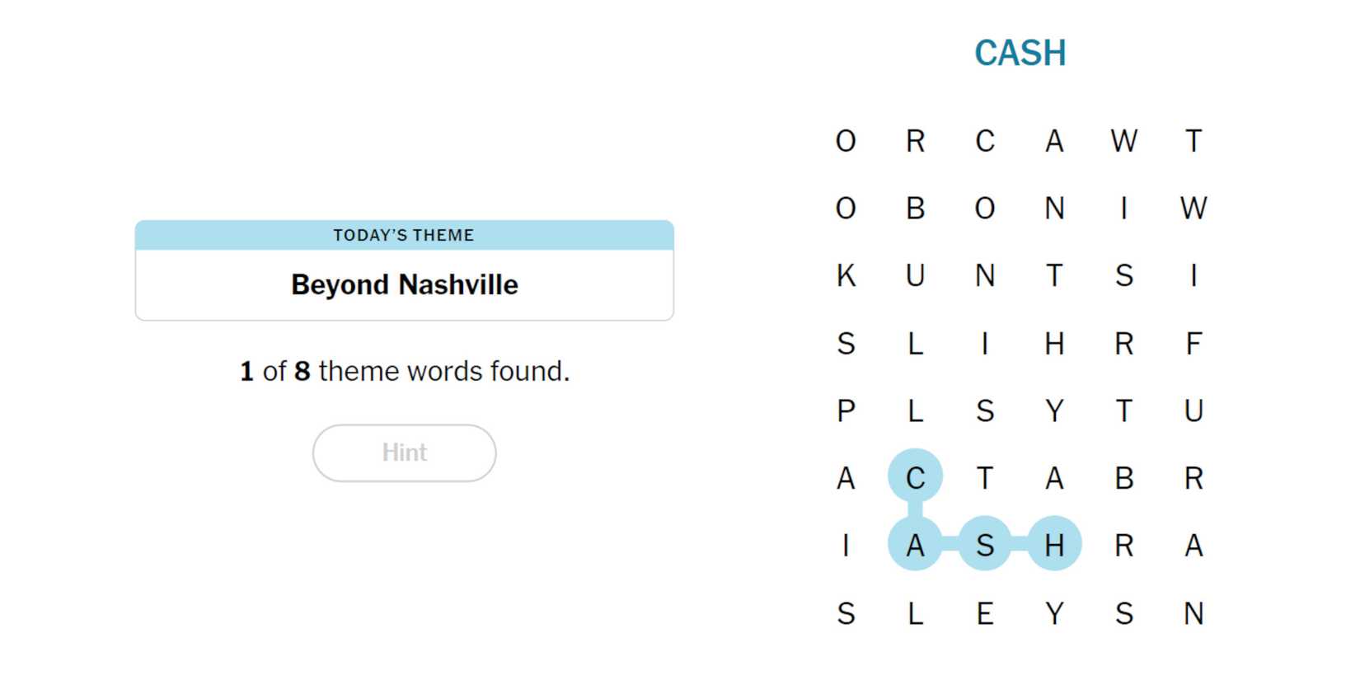
Task: Click the letter P in the grid
Action: point(846,410)
